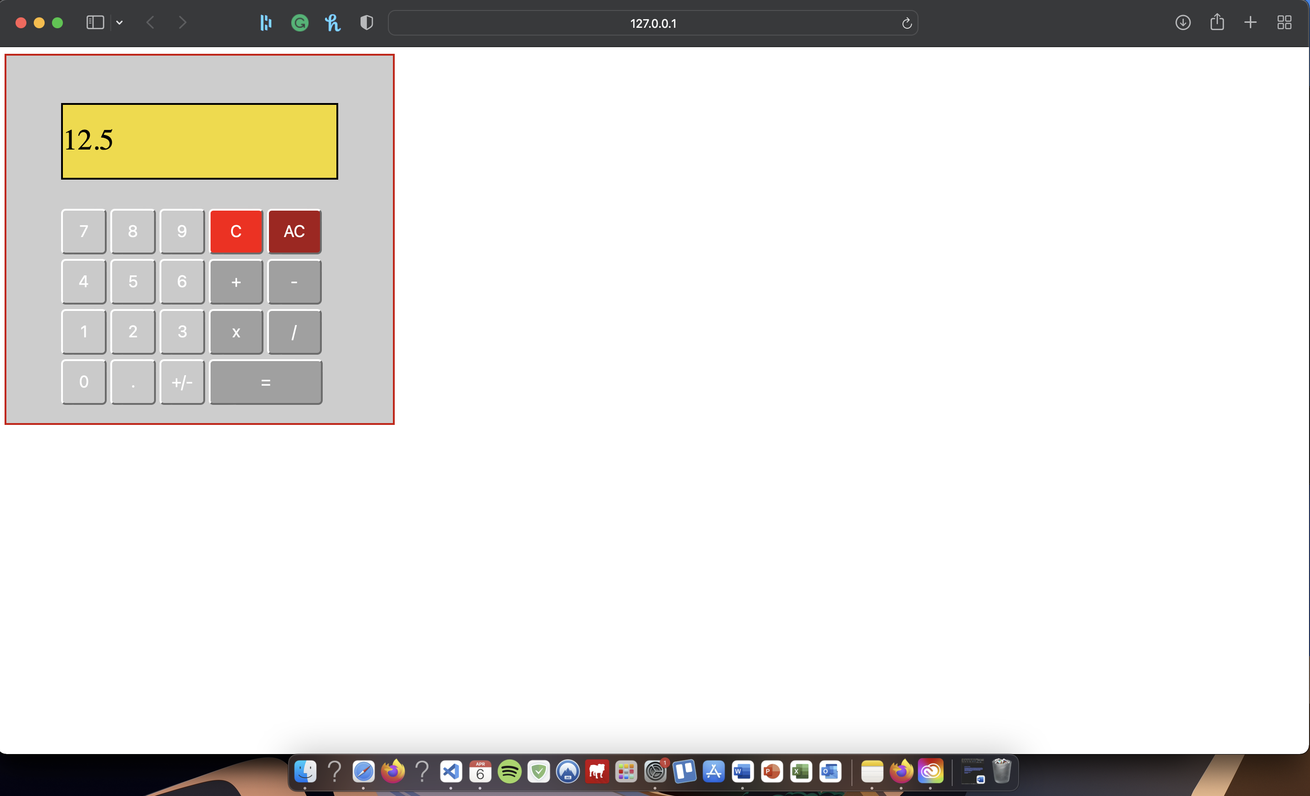Click the address bar showing 127.0.0.1

[x=653, y=23]
